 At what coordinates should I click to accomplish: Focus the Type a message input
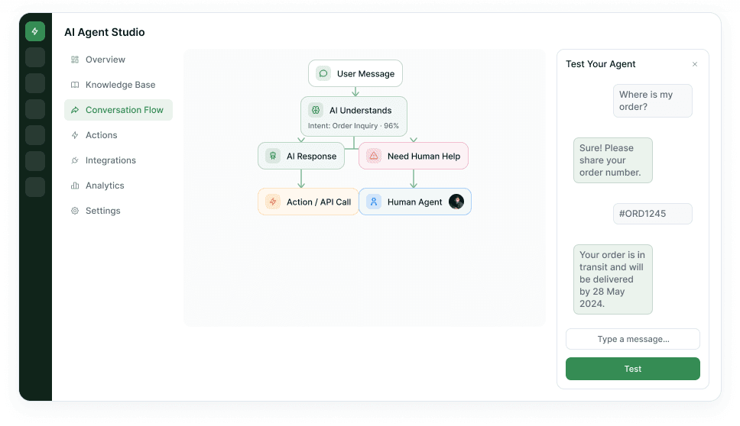tap(633, 339)
